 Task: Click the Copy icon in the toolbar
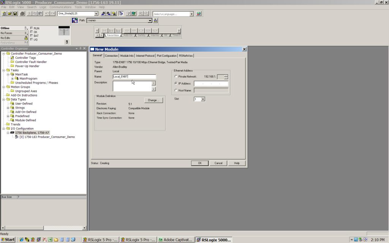(35, 14)
